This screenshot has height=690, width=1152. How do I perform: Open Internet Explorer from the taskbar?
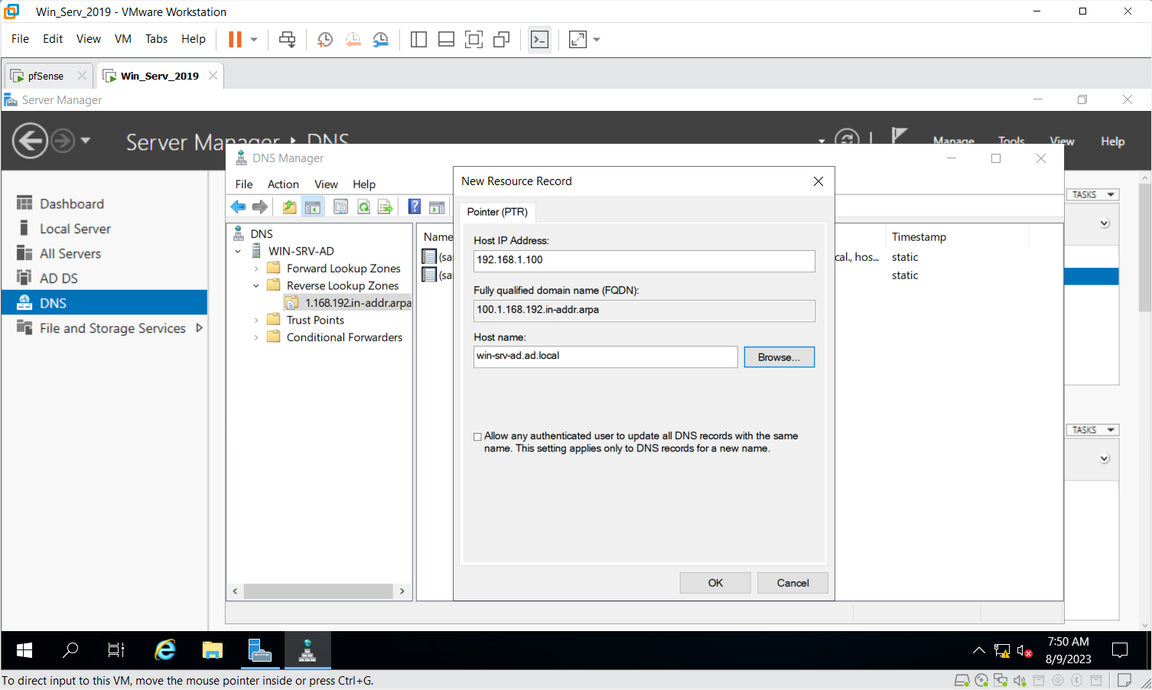(x=165, y=650)
